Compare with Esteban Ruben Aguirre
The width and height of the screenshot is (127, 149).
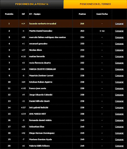point(119,82)
